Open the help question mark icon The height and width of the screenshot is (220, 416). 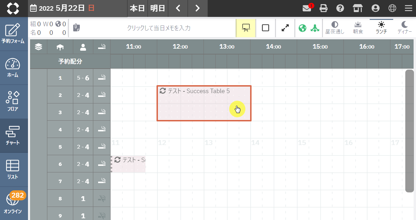[340, 8]
